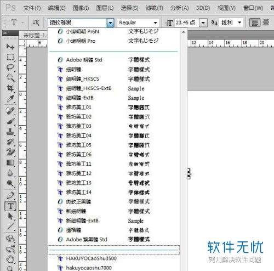Open the 3D(D) menu
Viewport: 274px width, 271px height.
[x=203, y=8]
